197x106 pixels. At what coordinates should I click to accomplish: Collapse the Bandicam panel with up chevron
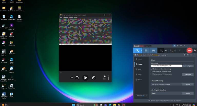tap(195, 55)
